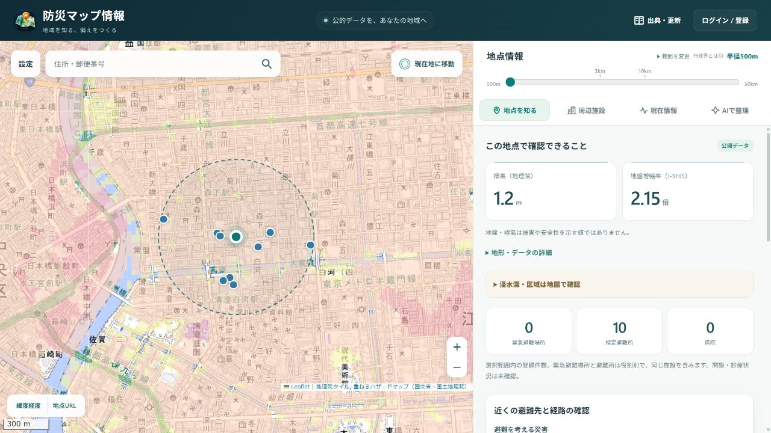Open 出典・更新 book icon link
This screenshot has height=433, width=771.
tap(639, 20)
